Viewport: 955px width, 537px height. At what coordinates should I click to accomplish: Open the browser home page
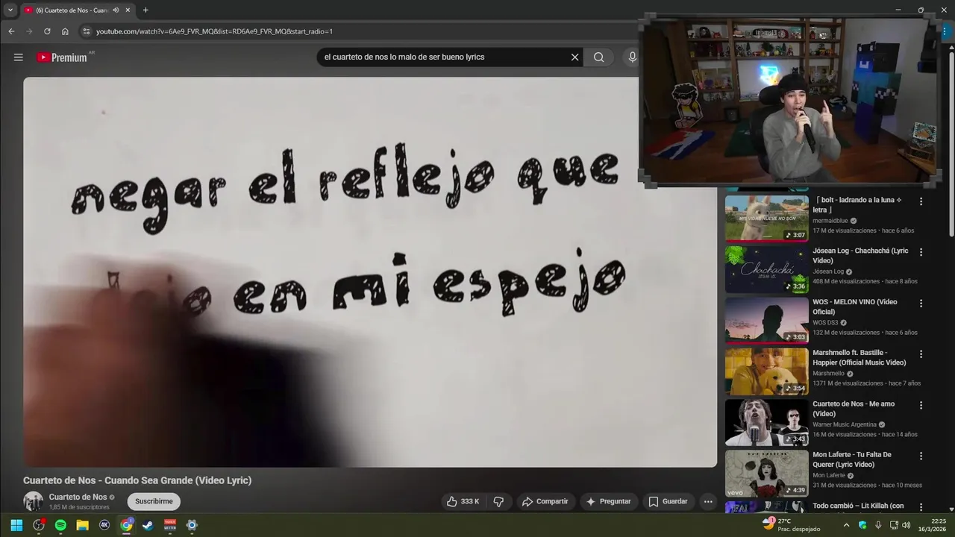click(65, 31)
